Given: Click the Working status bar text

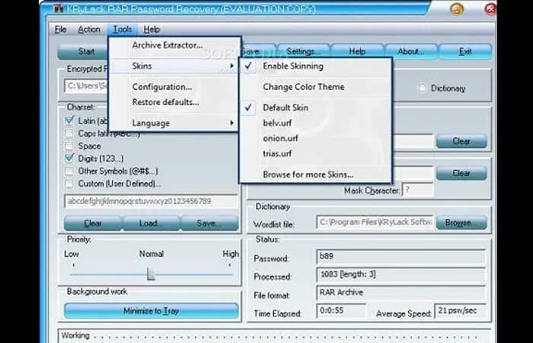Looking at the screenshot, I should pos(75,335).
